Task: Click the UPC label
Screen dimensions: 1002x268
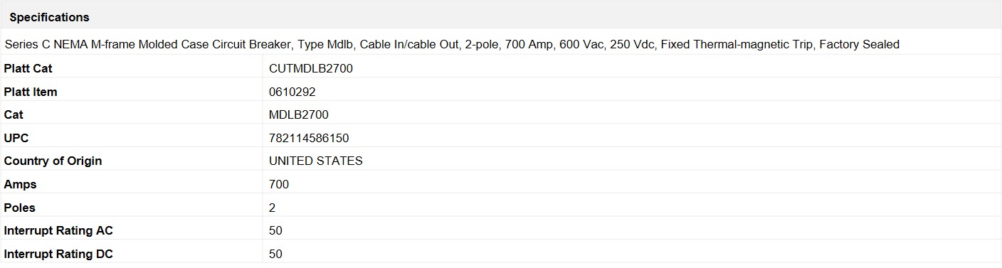Action: point(16,138)
